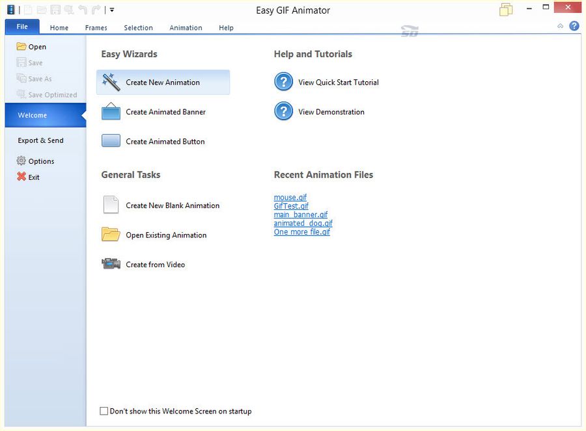Switch to the Selection tab
Screen dimensions: 586x431
pos(138,27)
